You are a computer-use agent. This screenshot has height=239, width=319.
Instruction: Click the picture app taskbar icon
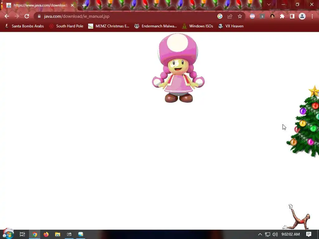[x=81, y=234]
